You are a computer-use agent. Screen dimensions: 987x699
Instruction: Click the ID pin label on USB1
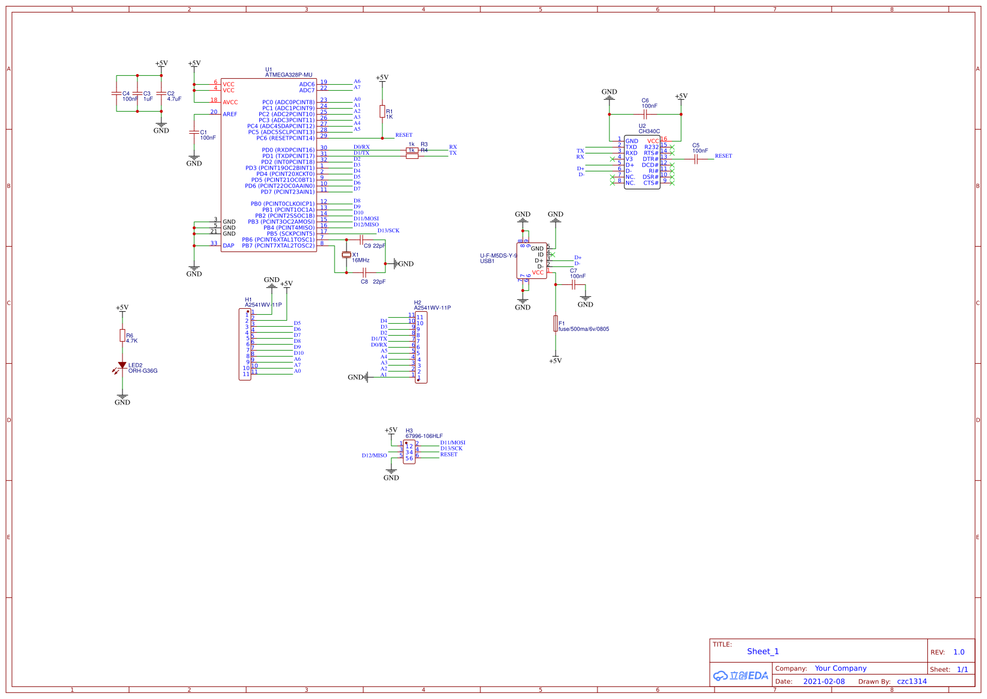541,255
